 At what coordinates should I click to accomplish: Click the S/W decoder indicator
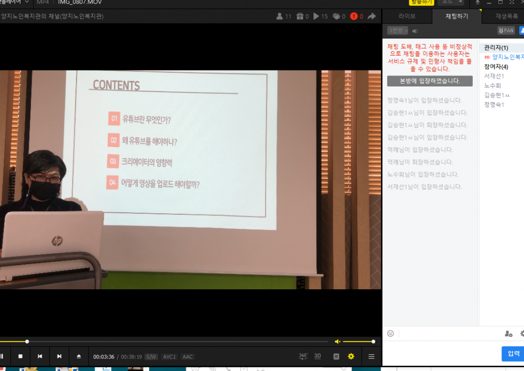(x=151, y=357)
